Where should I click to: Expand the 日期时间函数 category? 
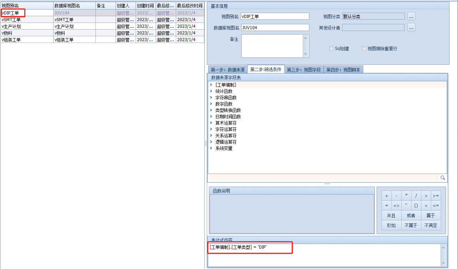[x=211, y=117]
